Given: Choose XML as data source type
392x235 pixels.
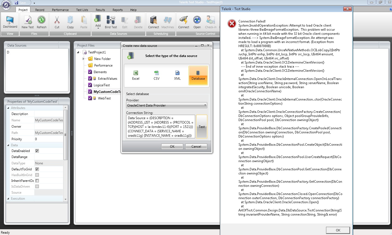Looking at the screenshot, I should tap(177, 75).
